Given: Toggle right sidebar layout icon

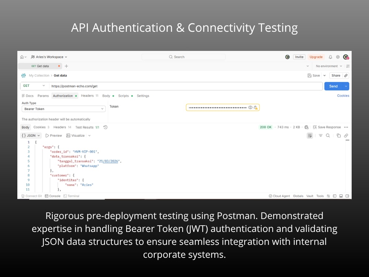Looking at the screenshot, I should tap(347, 196).
